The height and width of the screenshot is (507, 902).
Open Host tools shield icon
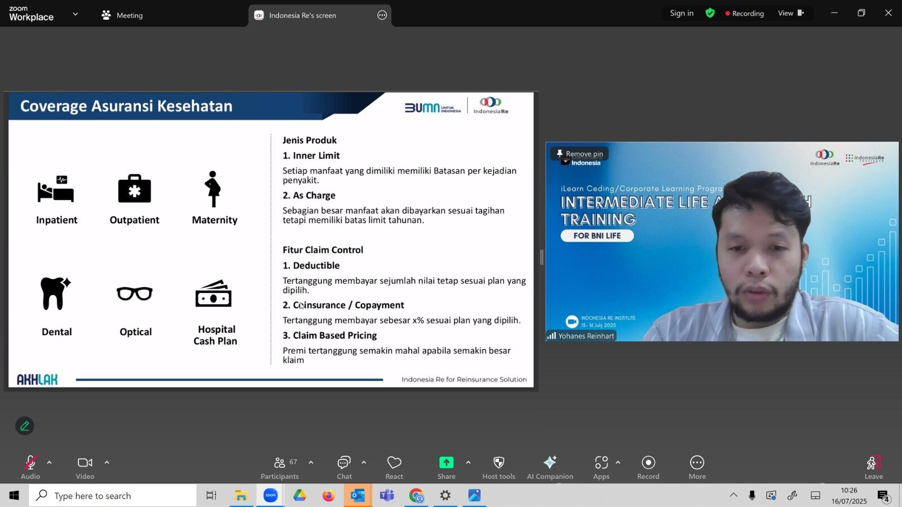coord(499,462)
